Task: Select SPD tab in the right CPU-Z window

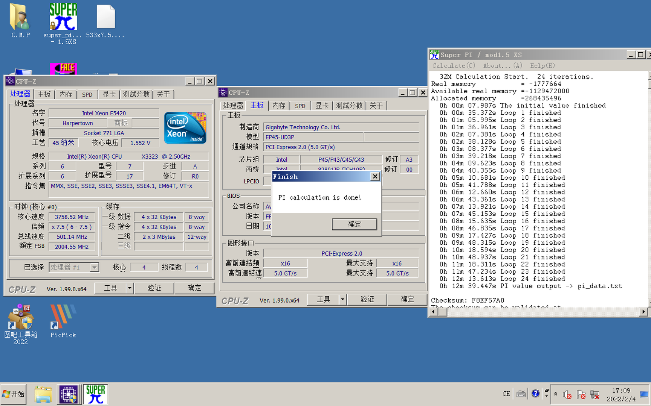Action: point(300,106)
